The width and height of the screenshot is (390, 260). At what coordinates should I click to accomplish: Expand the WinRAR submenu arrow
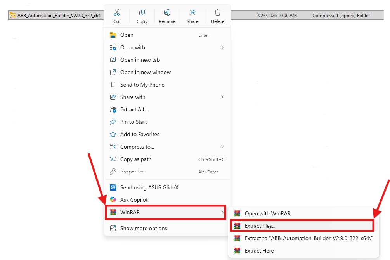(x=222, y=212)
